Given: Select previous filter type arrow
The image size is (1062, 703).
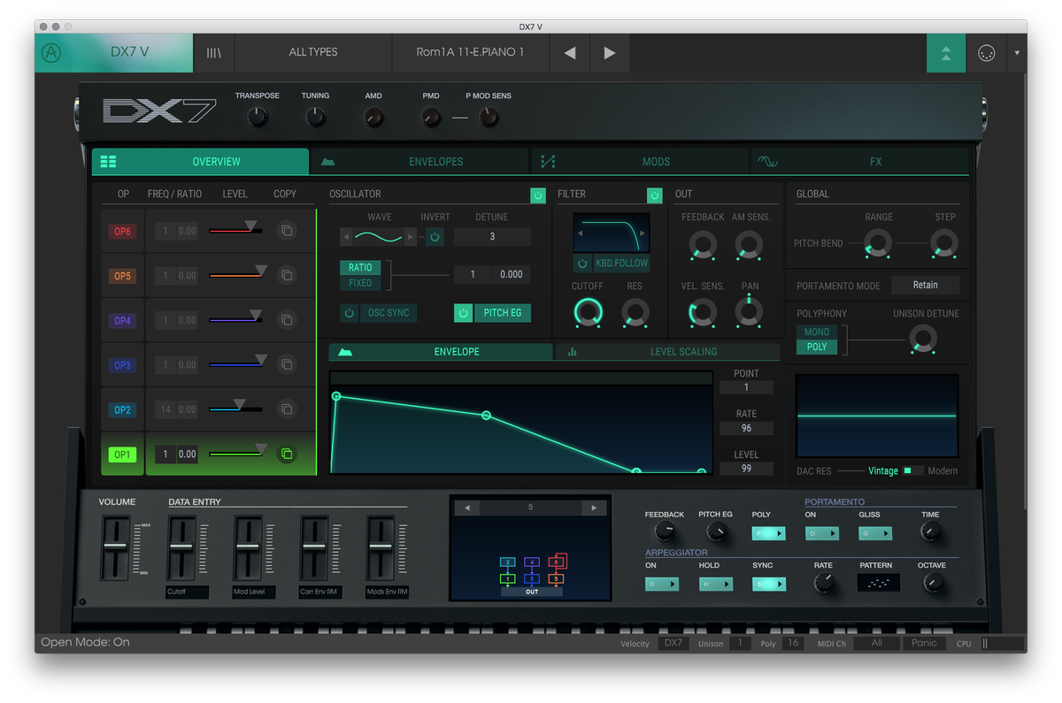Looking at the screenshot, I should point(580,233).
